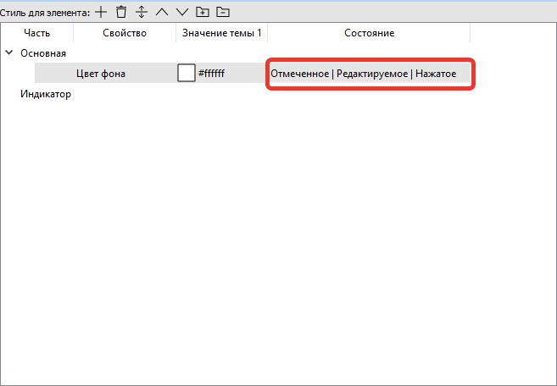Click the Цвет фона property cell
The height and width of the screenshot is (386, 557).
tap(101, 74)
